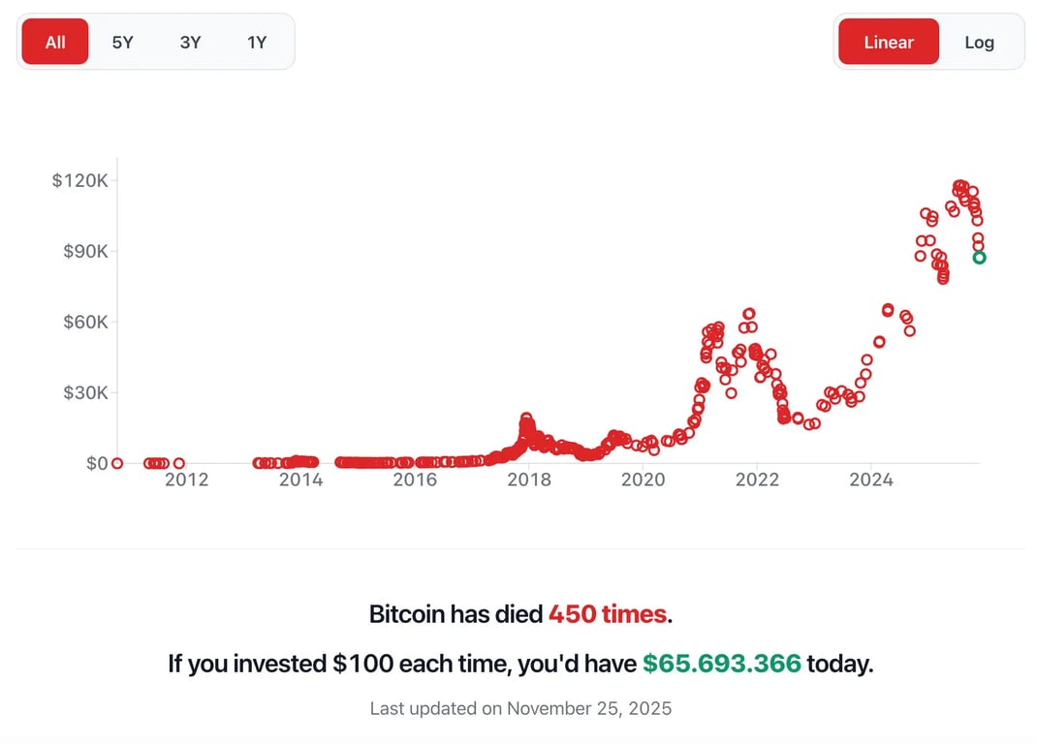Click the green latest data point
This screenshot has width=1037, height=744.
coord(980,257)
